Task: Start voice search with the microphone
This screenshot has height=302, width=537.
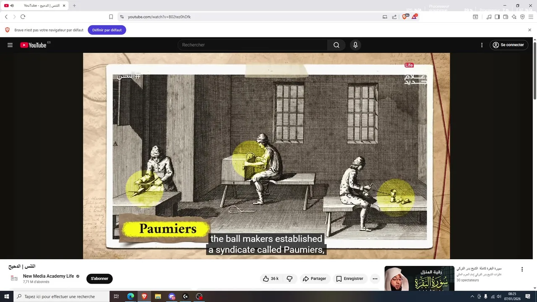Action: coord(355,45)
